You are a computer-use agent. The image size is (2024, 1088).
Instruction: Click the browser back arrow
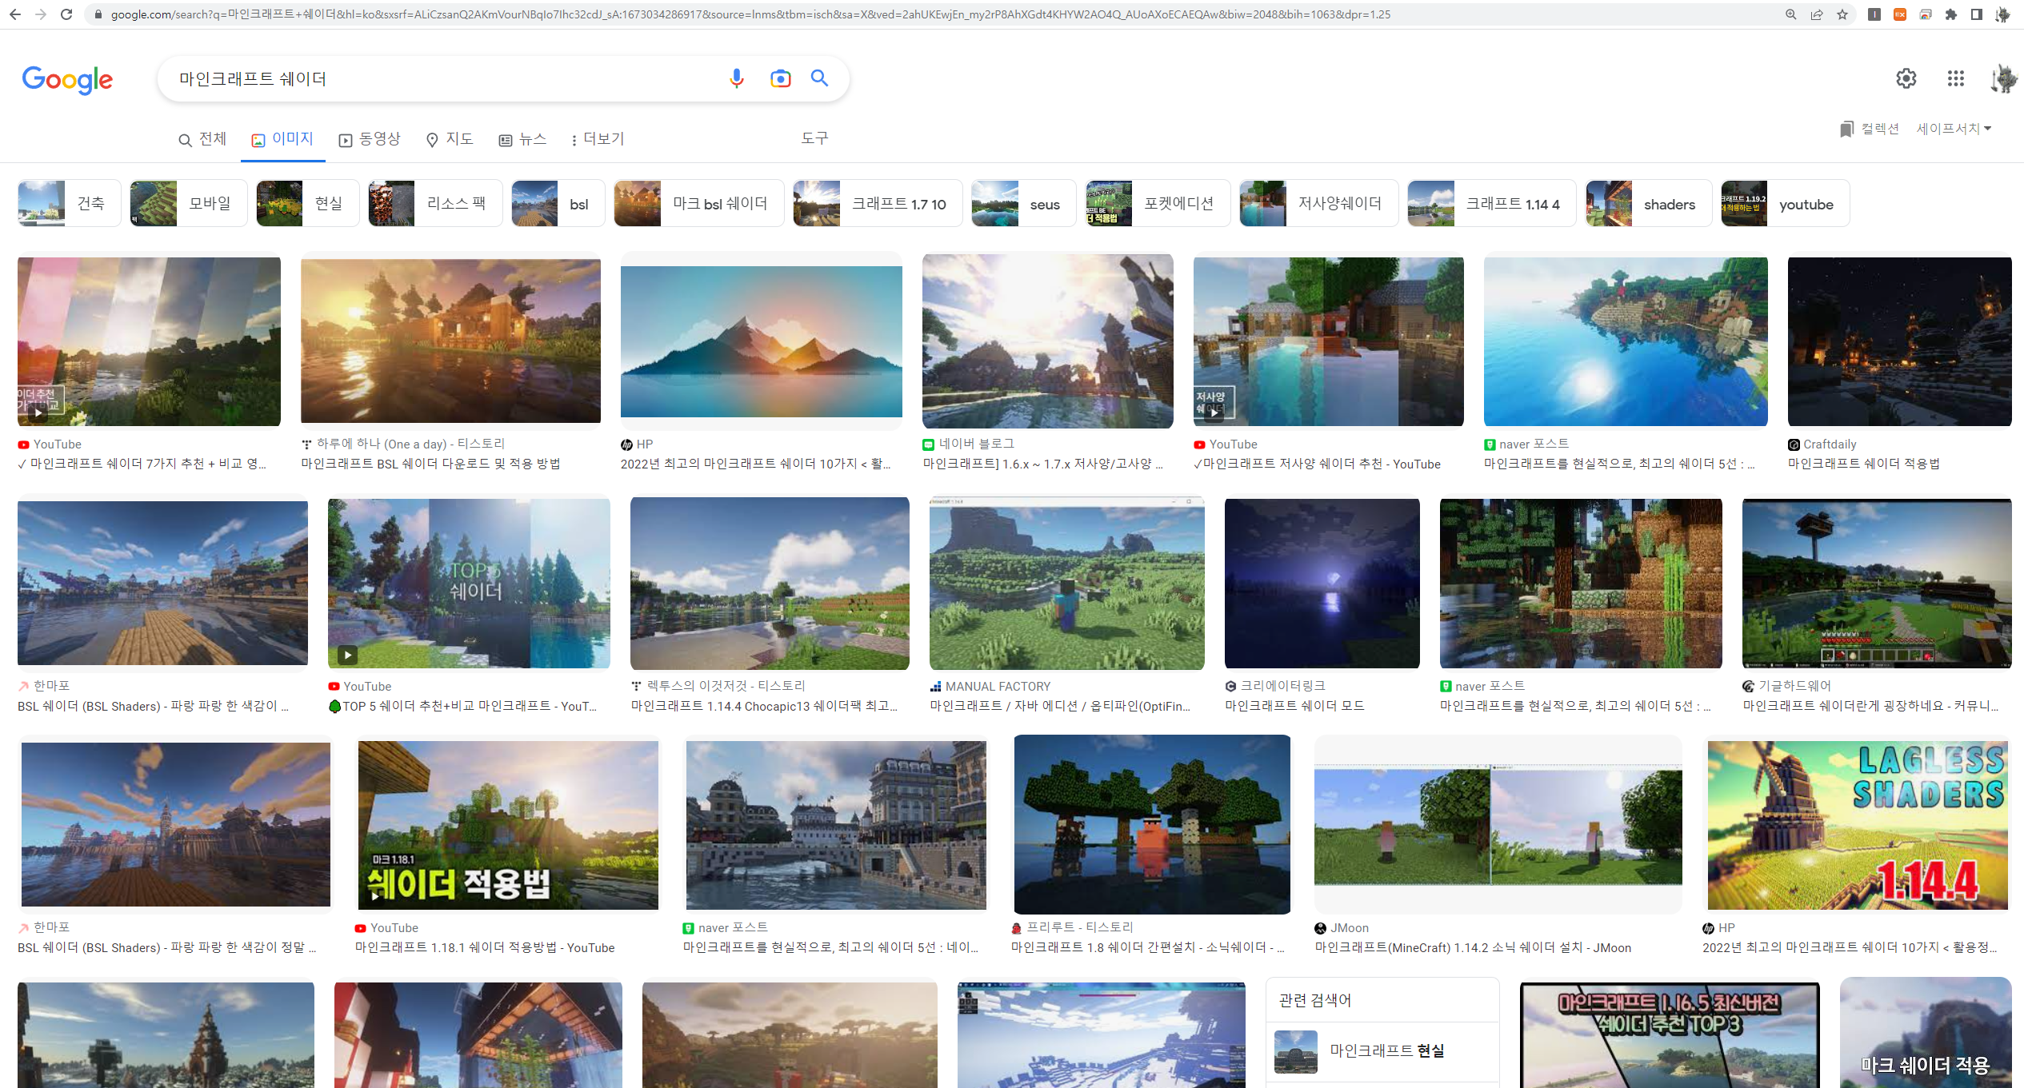tap(15, 14)
